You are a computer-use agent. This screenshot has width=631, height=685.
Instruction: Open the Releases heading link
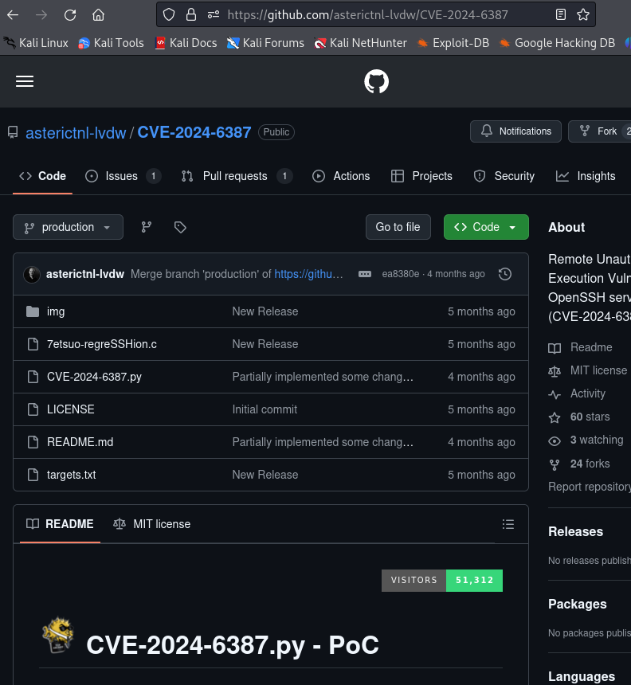coord(575,531)
